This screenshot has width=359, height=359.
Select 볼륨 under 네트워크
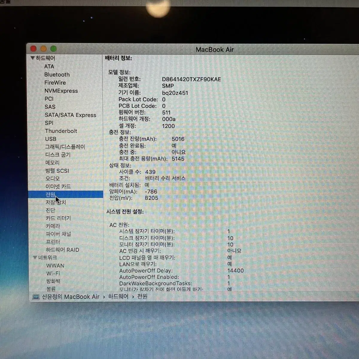51,289
